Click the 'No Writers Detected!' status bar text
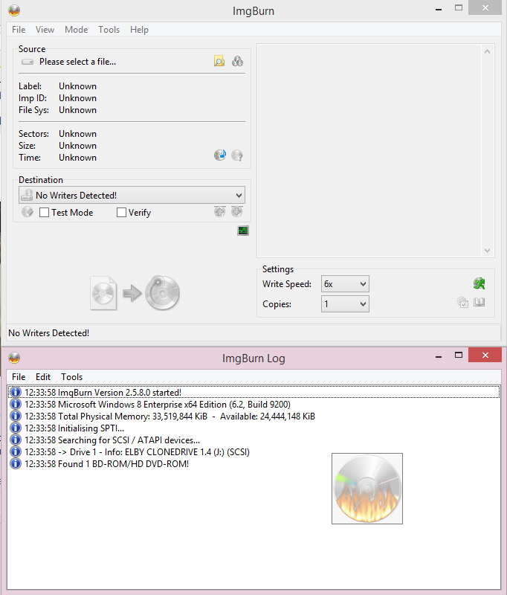Image resolution: width=507 pixels, height=595 pixels. click(x=49, y=332)
